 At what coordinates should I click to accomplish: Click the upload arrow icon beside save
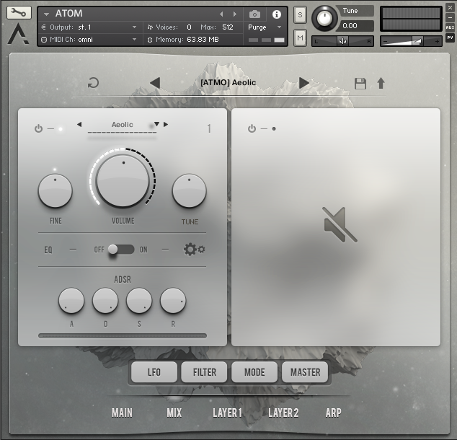point(381,83)
